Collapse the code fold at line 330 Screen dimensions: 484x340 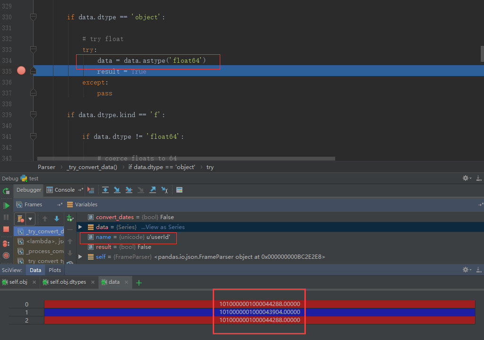point(33,17)
